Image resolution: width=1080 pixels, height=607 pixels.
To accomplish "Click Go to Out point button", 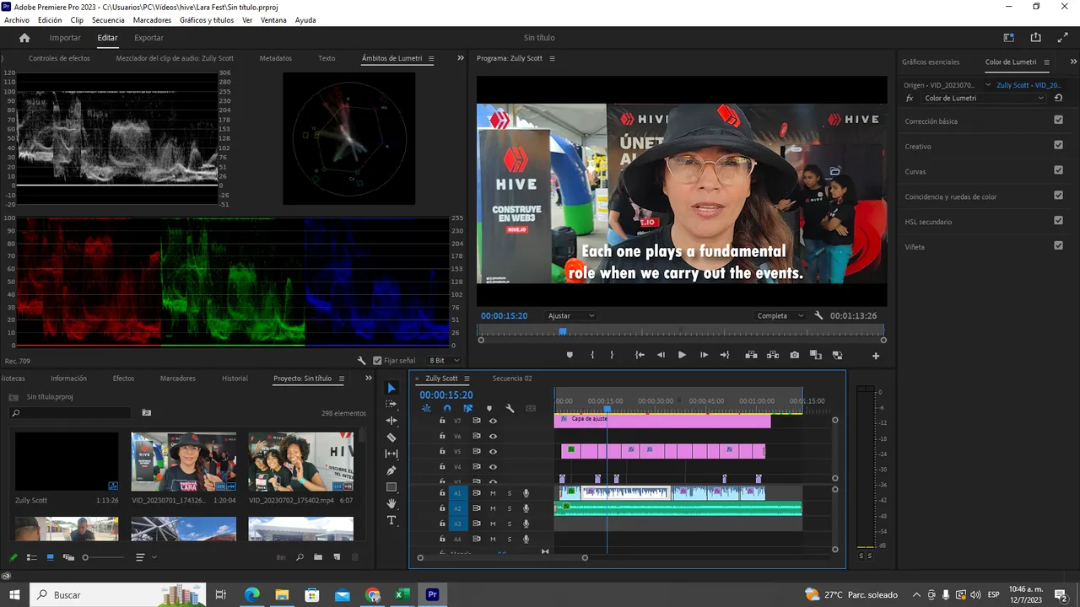I will [x=725, y=355].
